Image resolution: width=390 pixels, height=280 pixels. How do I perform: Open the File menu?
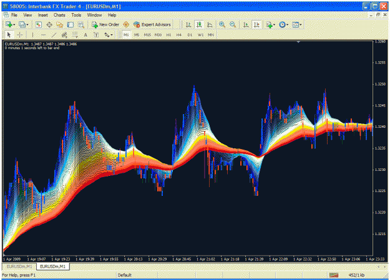coord(14,15)
